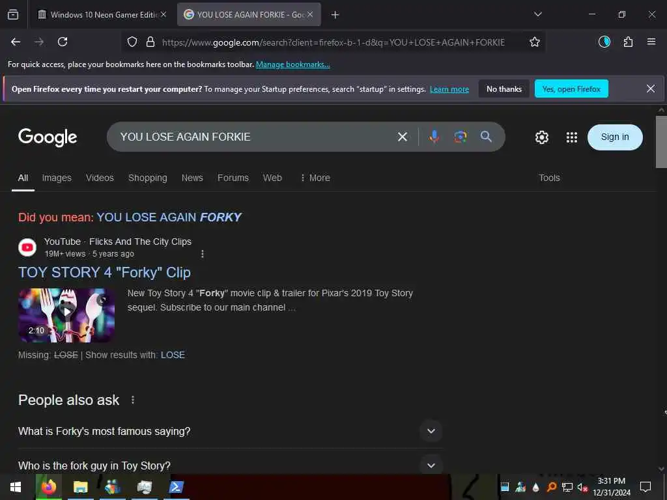Image resolution: width=667 pixels, height=500 pixels.
Task: Open a new tab
Action: (x=335, y=15)
